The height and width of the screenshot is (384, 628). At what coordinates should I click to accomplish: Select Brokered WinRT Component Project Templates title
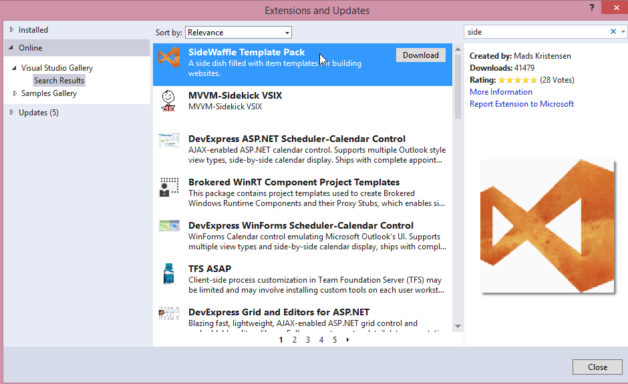pyautogui.click(x=294, y=182)
